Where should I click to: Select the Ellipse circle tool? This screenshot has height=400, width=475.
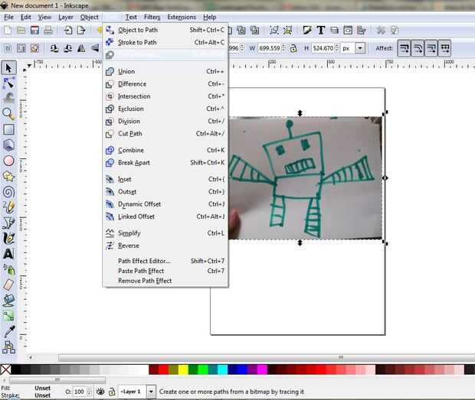point(8,161)
